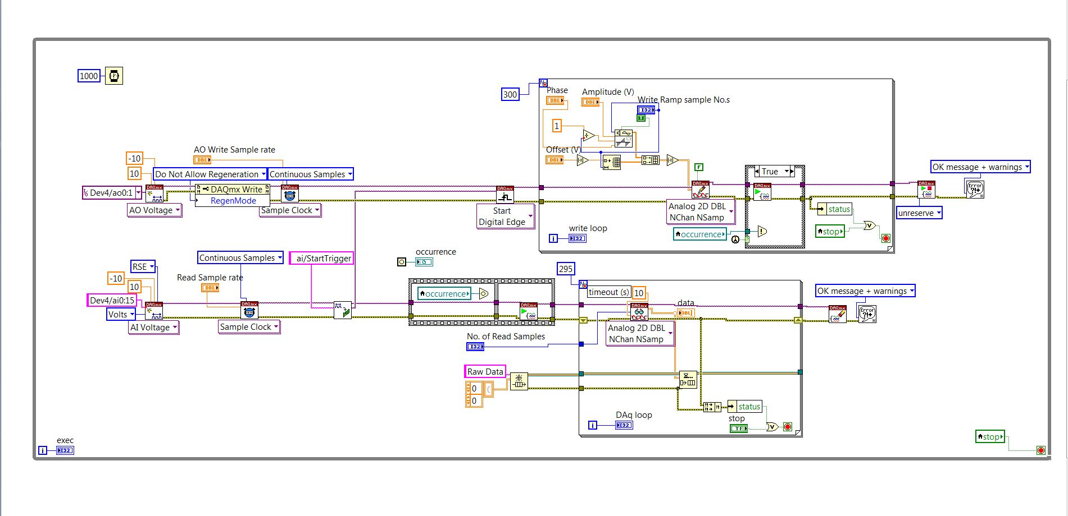Select the Wait on Occurrence node in sequence

484,293
